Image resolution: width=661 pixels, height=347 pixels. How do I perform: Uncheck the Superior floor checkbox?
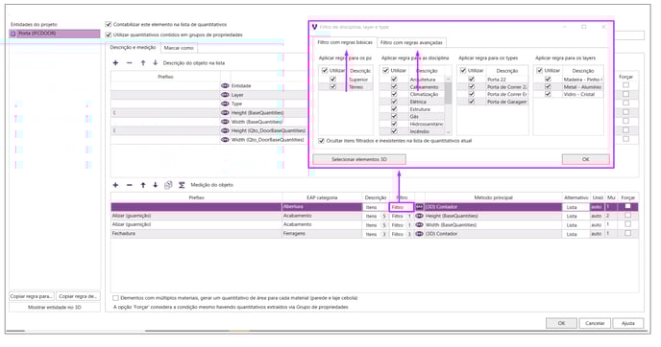[333, 79]
